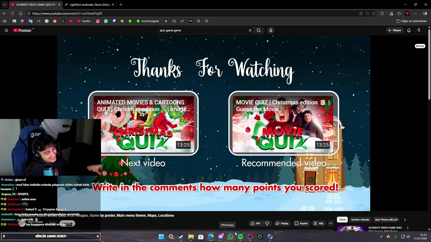Zoom out using address bar magnifier
This screenshot has width=431, height=242.
click(x=367, y=13)
